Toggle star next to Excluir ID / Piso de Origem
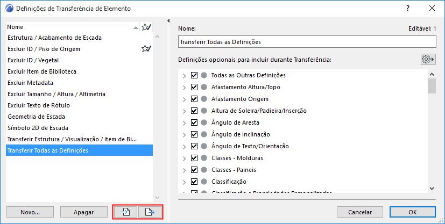This screenshot has width=445, height=224. 146,49
